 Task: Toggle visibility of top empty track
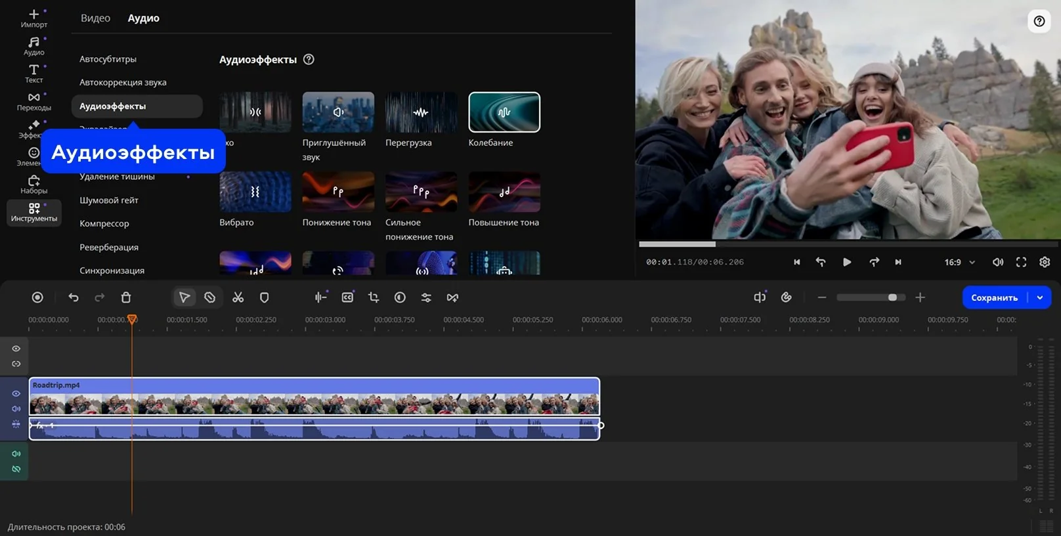[16, 349]
